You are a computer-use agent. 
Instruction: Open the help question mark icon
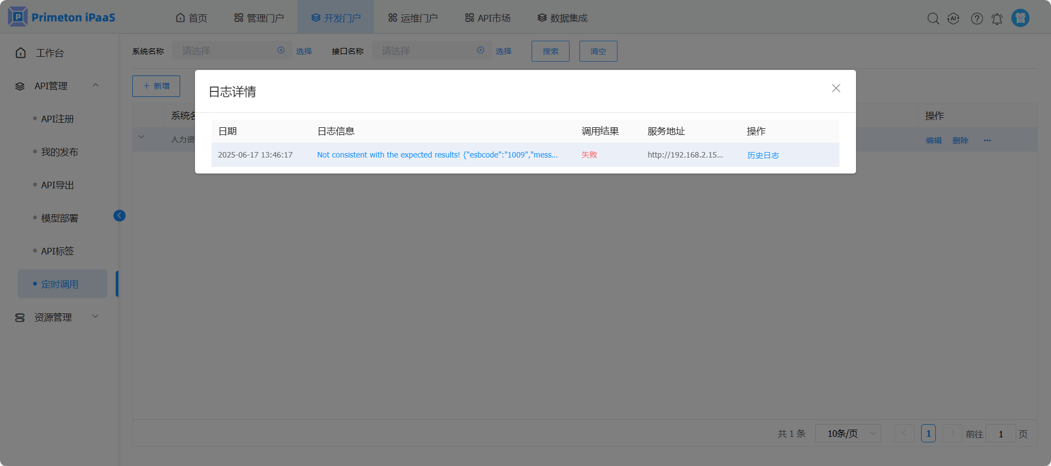click(977, 19)
